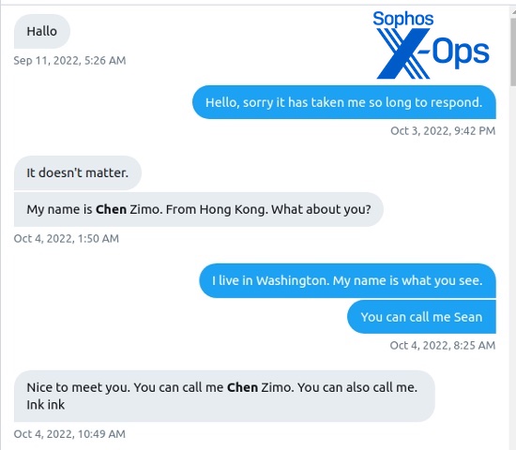Click the 'Oct 4, 2022, 1:50 AM' timestamp

click(x=67, y=238)
